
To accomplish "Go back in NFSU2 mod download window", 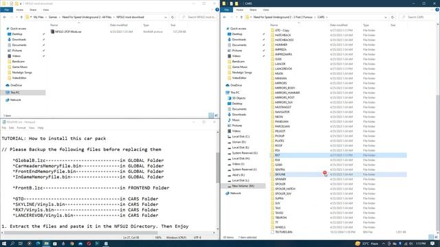I will click(x=5, y=17).
